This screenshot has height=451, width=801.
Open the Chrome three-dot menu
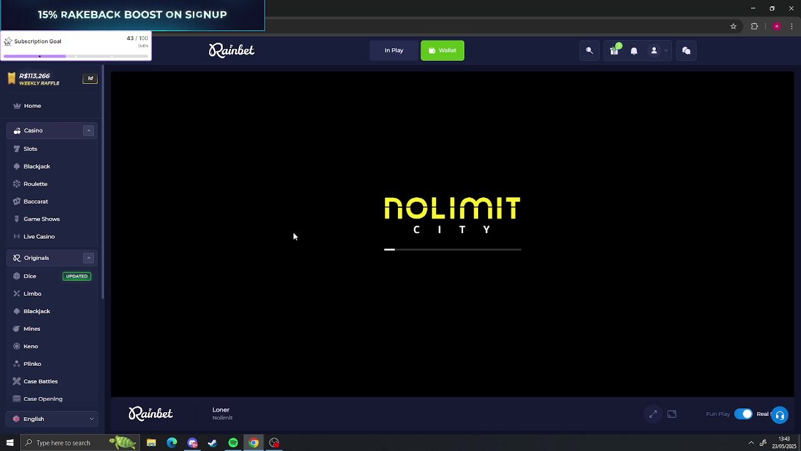(792, 26)
